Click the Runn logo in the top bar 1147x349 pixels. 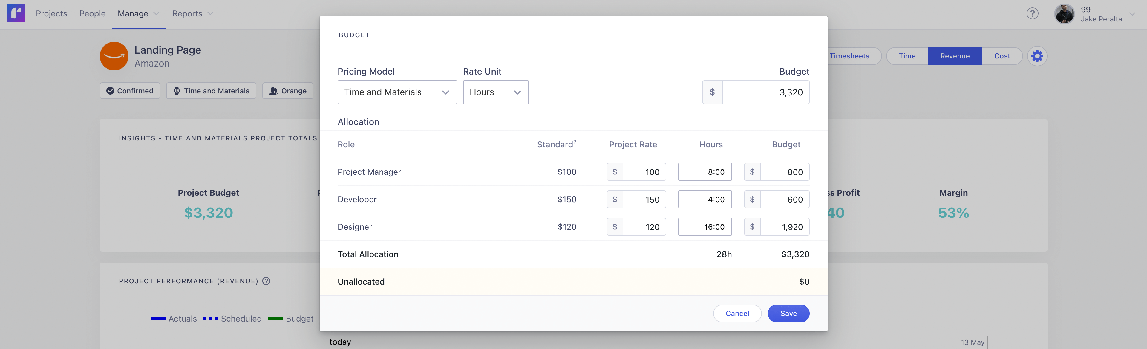(16, 13)
